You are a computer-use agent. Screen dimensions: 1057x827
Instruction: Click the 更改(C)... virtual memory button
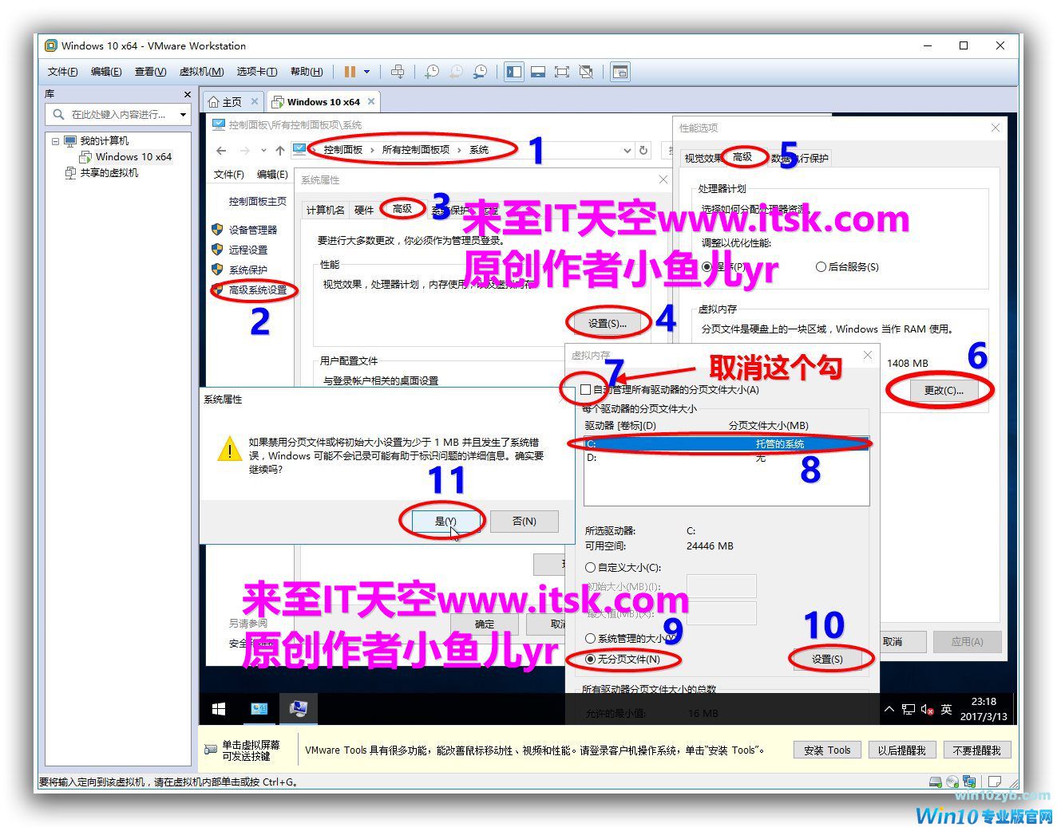point(944,391)
